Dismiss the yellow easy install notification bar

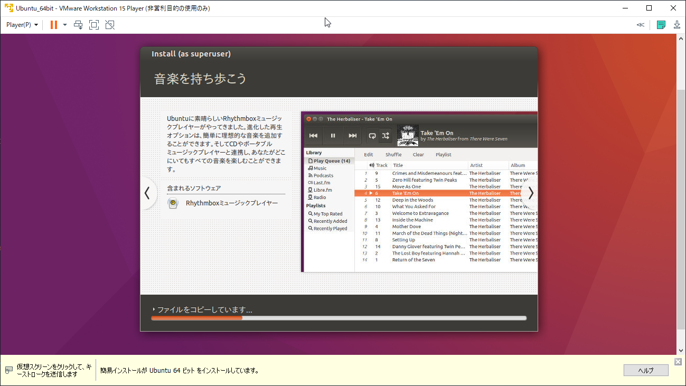(678, 361)
